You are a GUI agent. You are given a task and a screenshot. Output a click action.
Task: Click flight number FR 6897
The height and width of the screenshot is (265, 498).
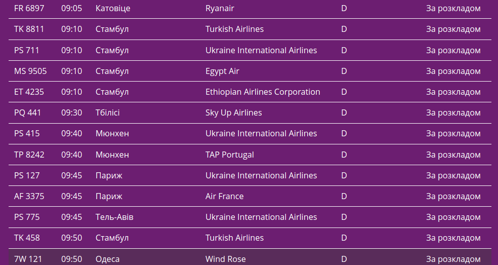click(28, 8)
